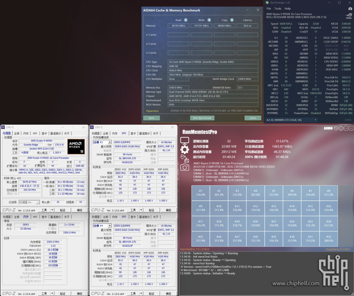Expand 工具 arrow in CPU-Z slot #4 window
Viewport: 354px width, 296px height.
[141, 293]
